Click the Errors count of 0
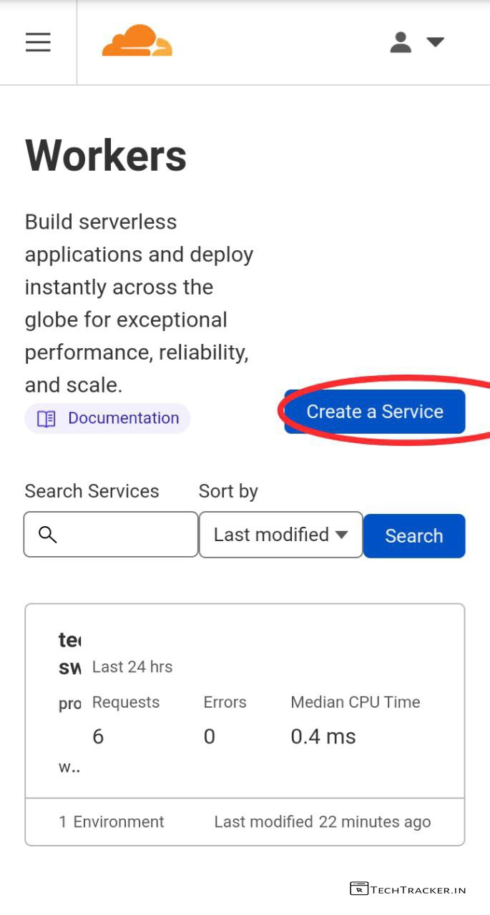Screen dimensions: 490x915 (209, 736)
